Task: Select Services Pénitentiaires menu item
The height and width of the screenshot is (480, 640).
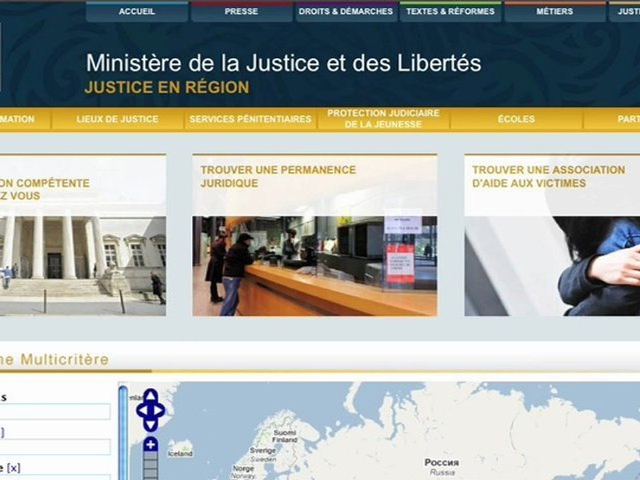Action: coord(250,119)
